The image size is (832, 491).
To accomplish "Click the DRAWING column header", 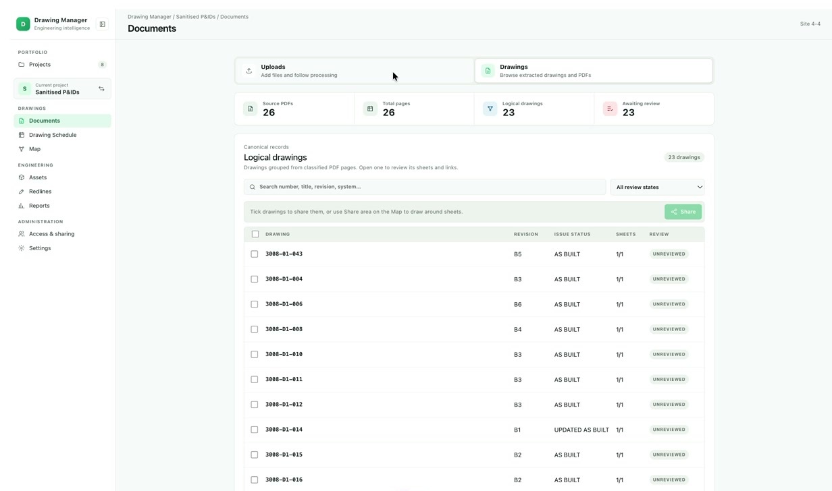I will [278, 234].
